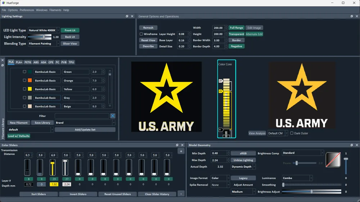This screenshot has width=360, height=202.
Task: Click the Beige filament color swatch
Action: coord(30,106)
